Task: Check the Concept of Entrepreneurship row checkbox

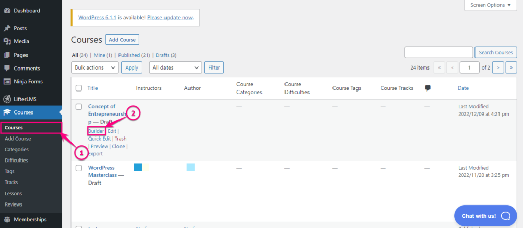Action: [x=79, y=107]
